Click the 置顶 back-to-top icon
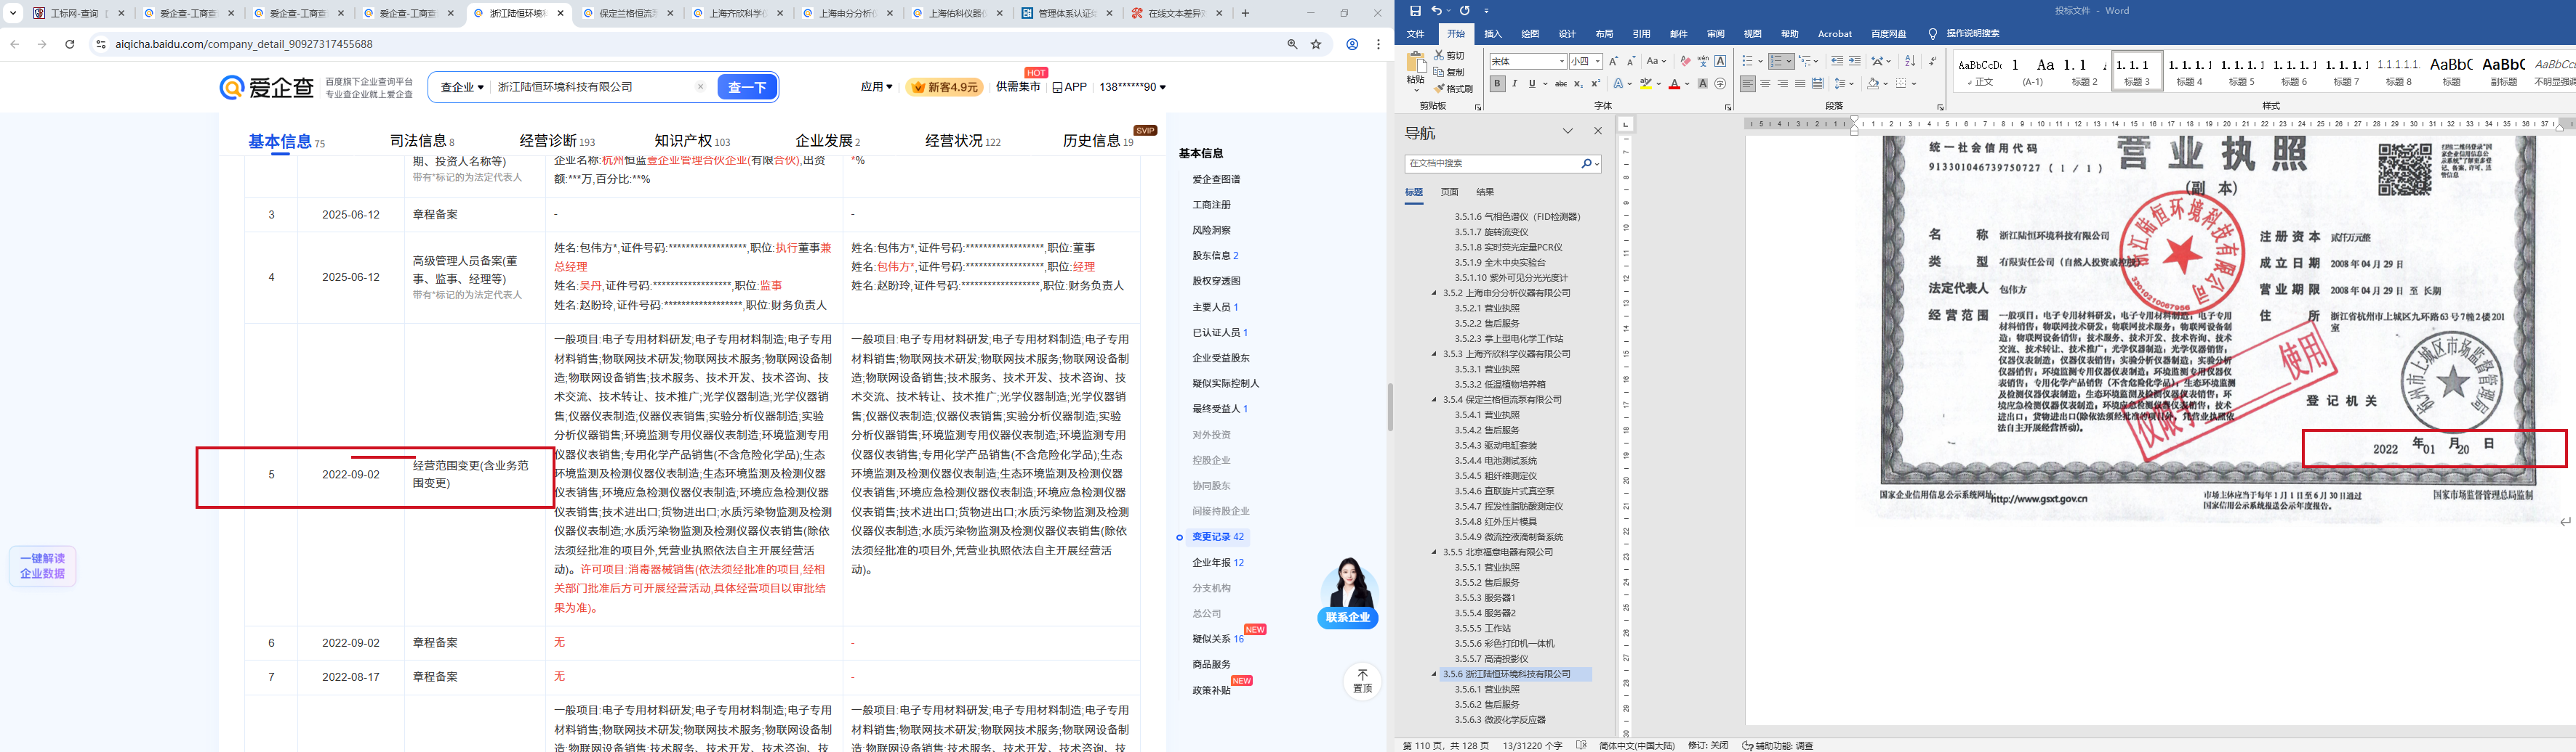The width and height of the screenshot is (2576, 752). pos(1362,680)
